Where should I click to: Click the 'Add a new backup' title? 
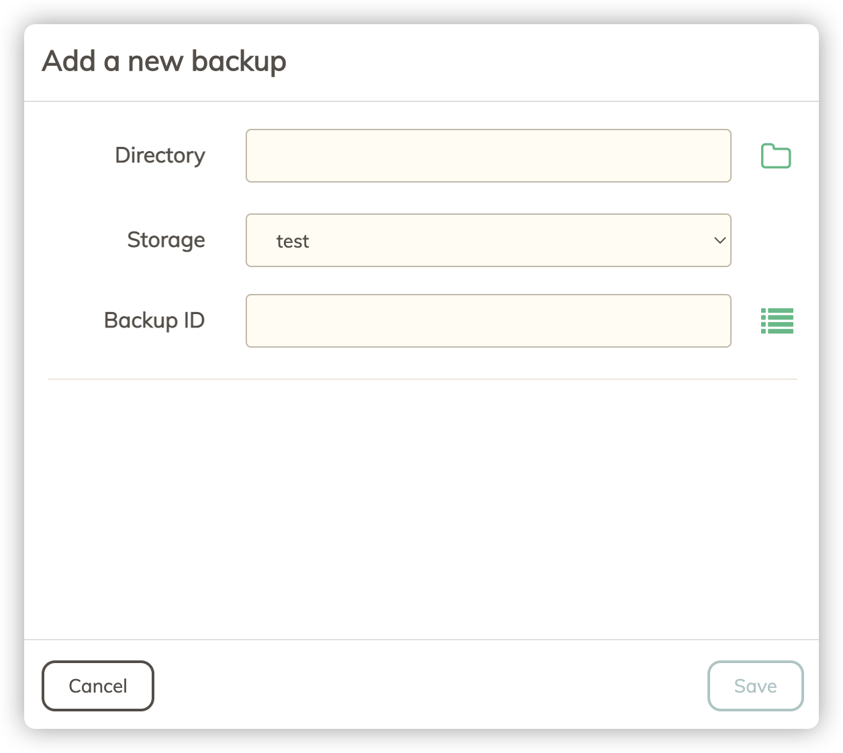pos(164,62)
